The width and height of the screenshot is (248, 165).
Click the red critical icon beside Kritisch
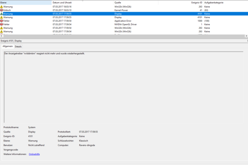[1, 10]
